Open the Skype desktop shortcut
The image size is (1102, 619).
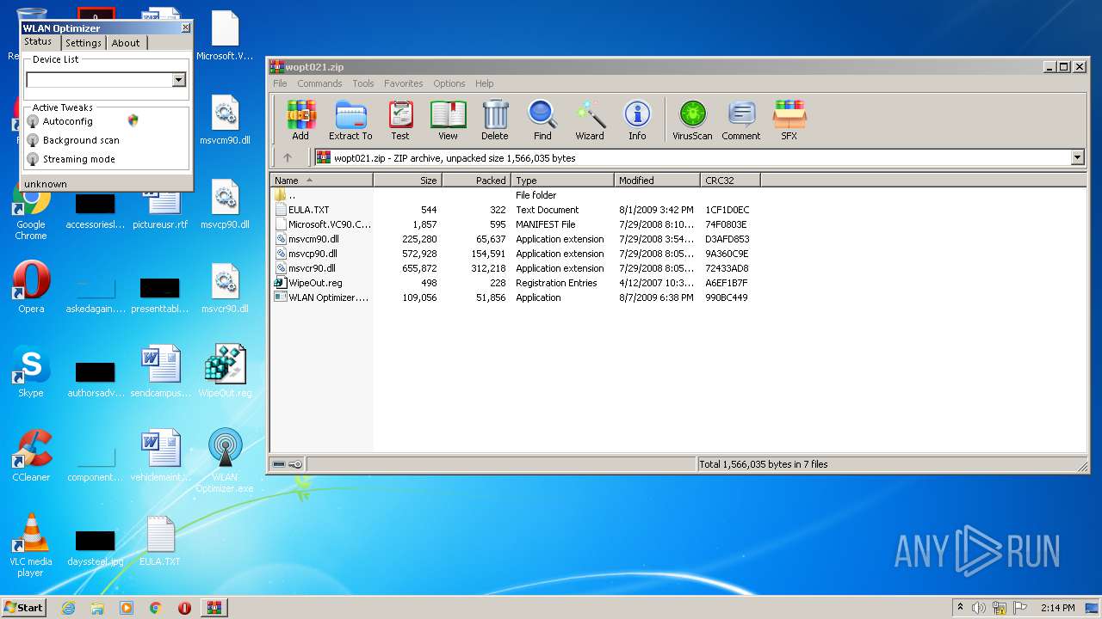pyautogui.click(x=31, y=371)
